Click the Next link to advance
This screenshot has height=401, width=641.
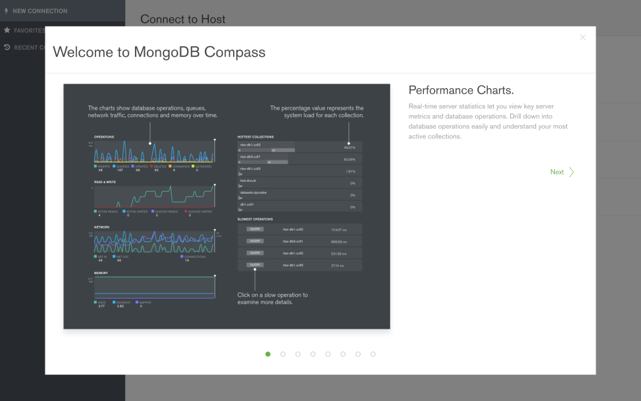point(557,172)
